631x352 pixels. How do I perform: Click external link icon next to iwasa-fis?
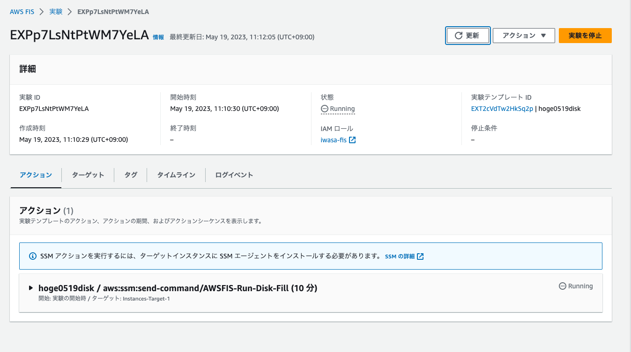pyautogui.click(x=353, y=139)
